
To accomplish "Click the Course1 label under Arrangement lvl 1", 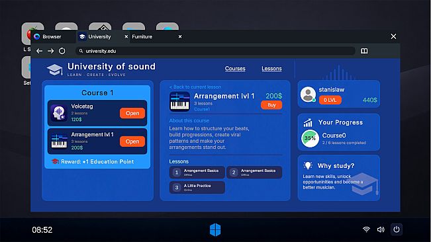I will [x=202, y=109].
